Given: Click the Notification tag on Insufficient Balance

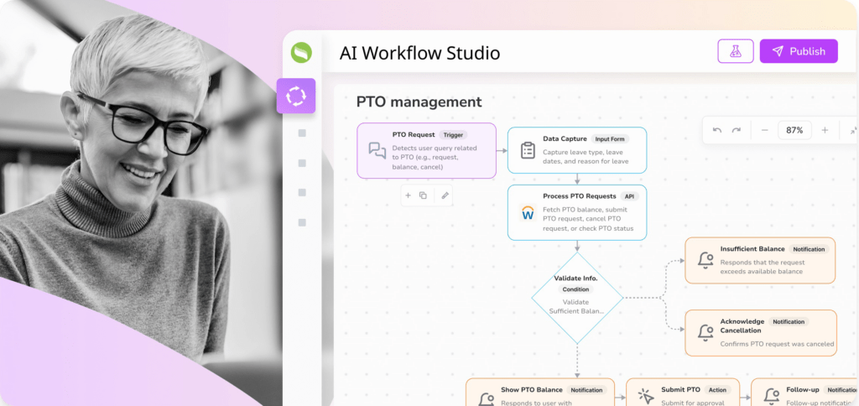Looking at the screenshot, I should [x=809, y=249].
